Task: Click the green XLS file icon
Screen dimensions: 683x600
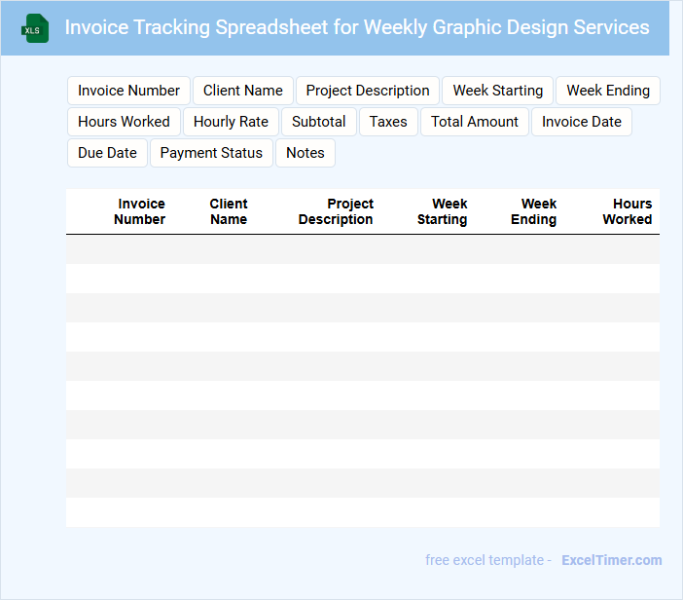Action: 35,28
